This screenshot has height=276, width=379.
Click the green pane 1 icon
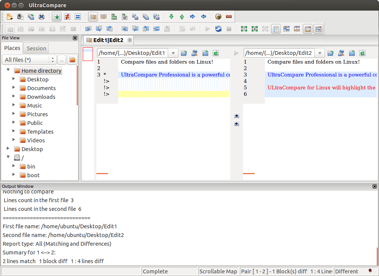coord(244,29)
